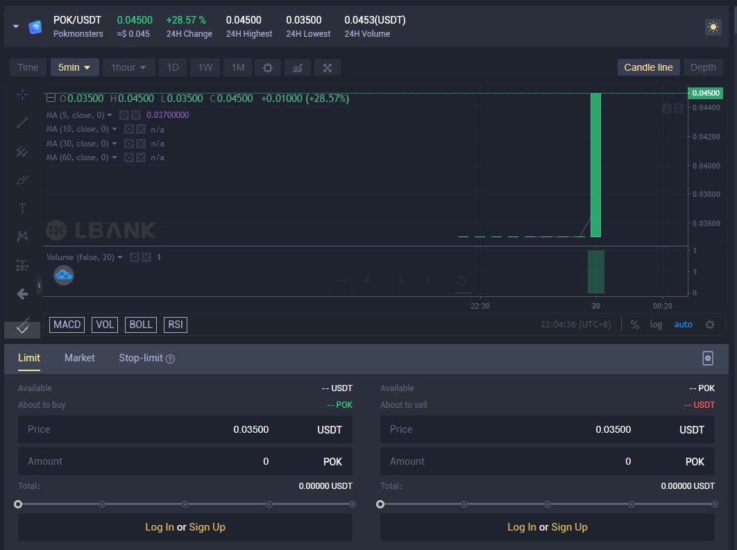Screen dimensions: 737x550
Task: Switch to 1D timeframe
Action: [x=173, y=68]
